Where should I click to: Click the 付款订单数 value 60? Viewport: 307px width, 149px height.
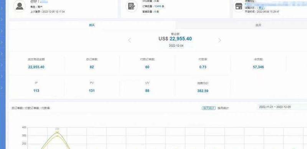(x=147, y=67)
